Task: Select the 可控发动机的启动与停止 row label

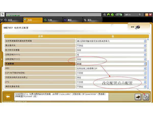Action: tap(40, 77)
